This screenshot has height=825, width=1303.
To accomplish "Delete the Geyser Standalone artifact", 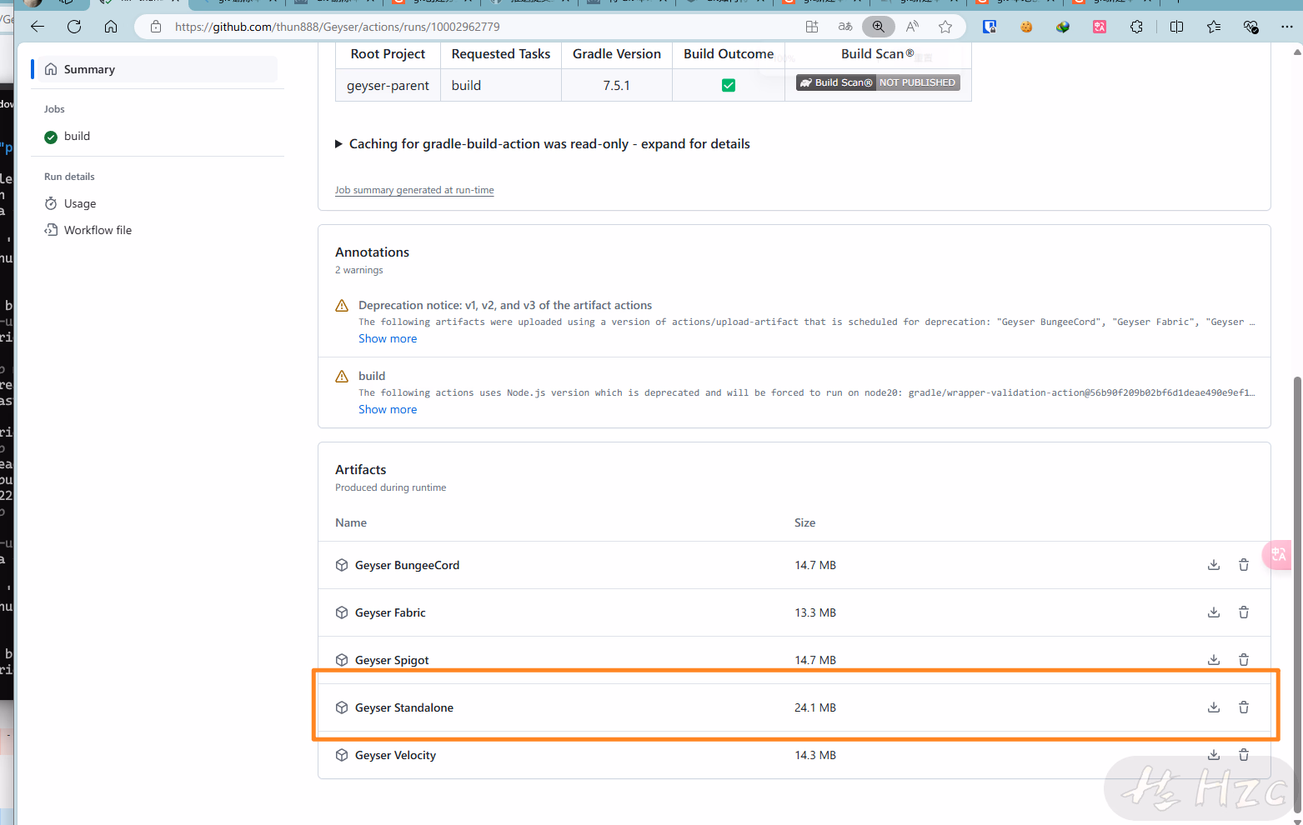I will coord(1244,707).
